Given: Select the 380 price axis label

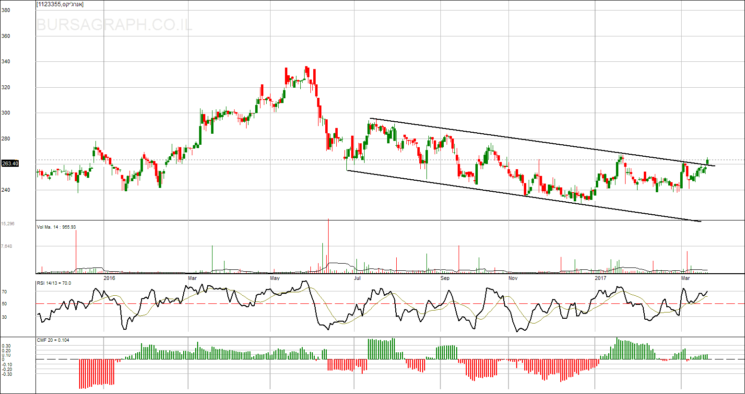Looking at the screenshot, I should click(6, 10).
